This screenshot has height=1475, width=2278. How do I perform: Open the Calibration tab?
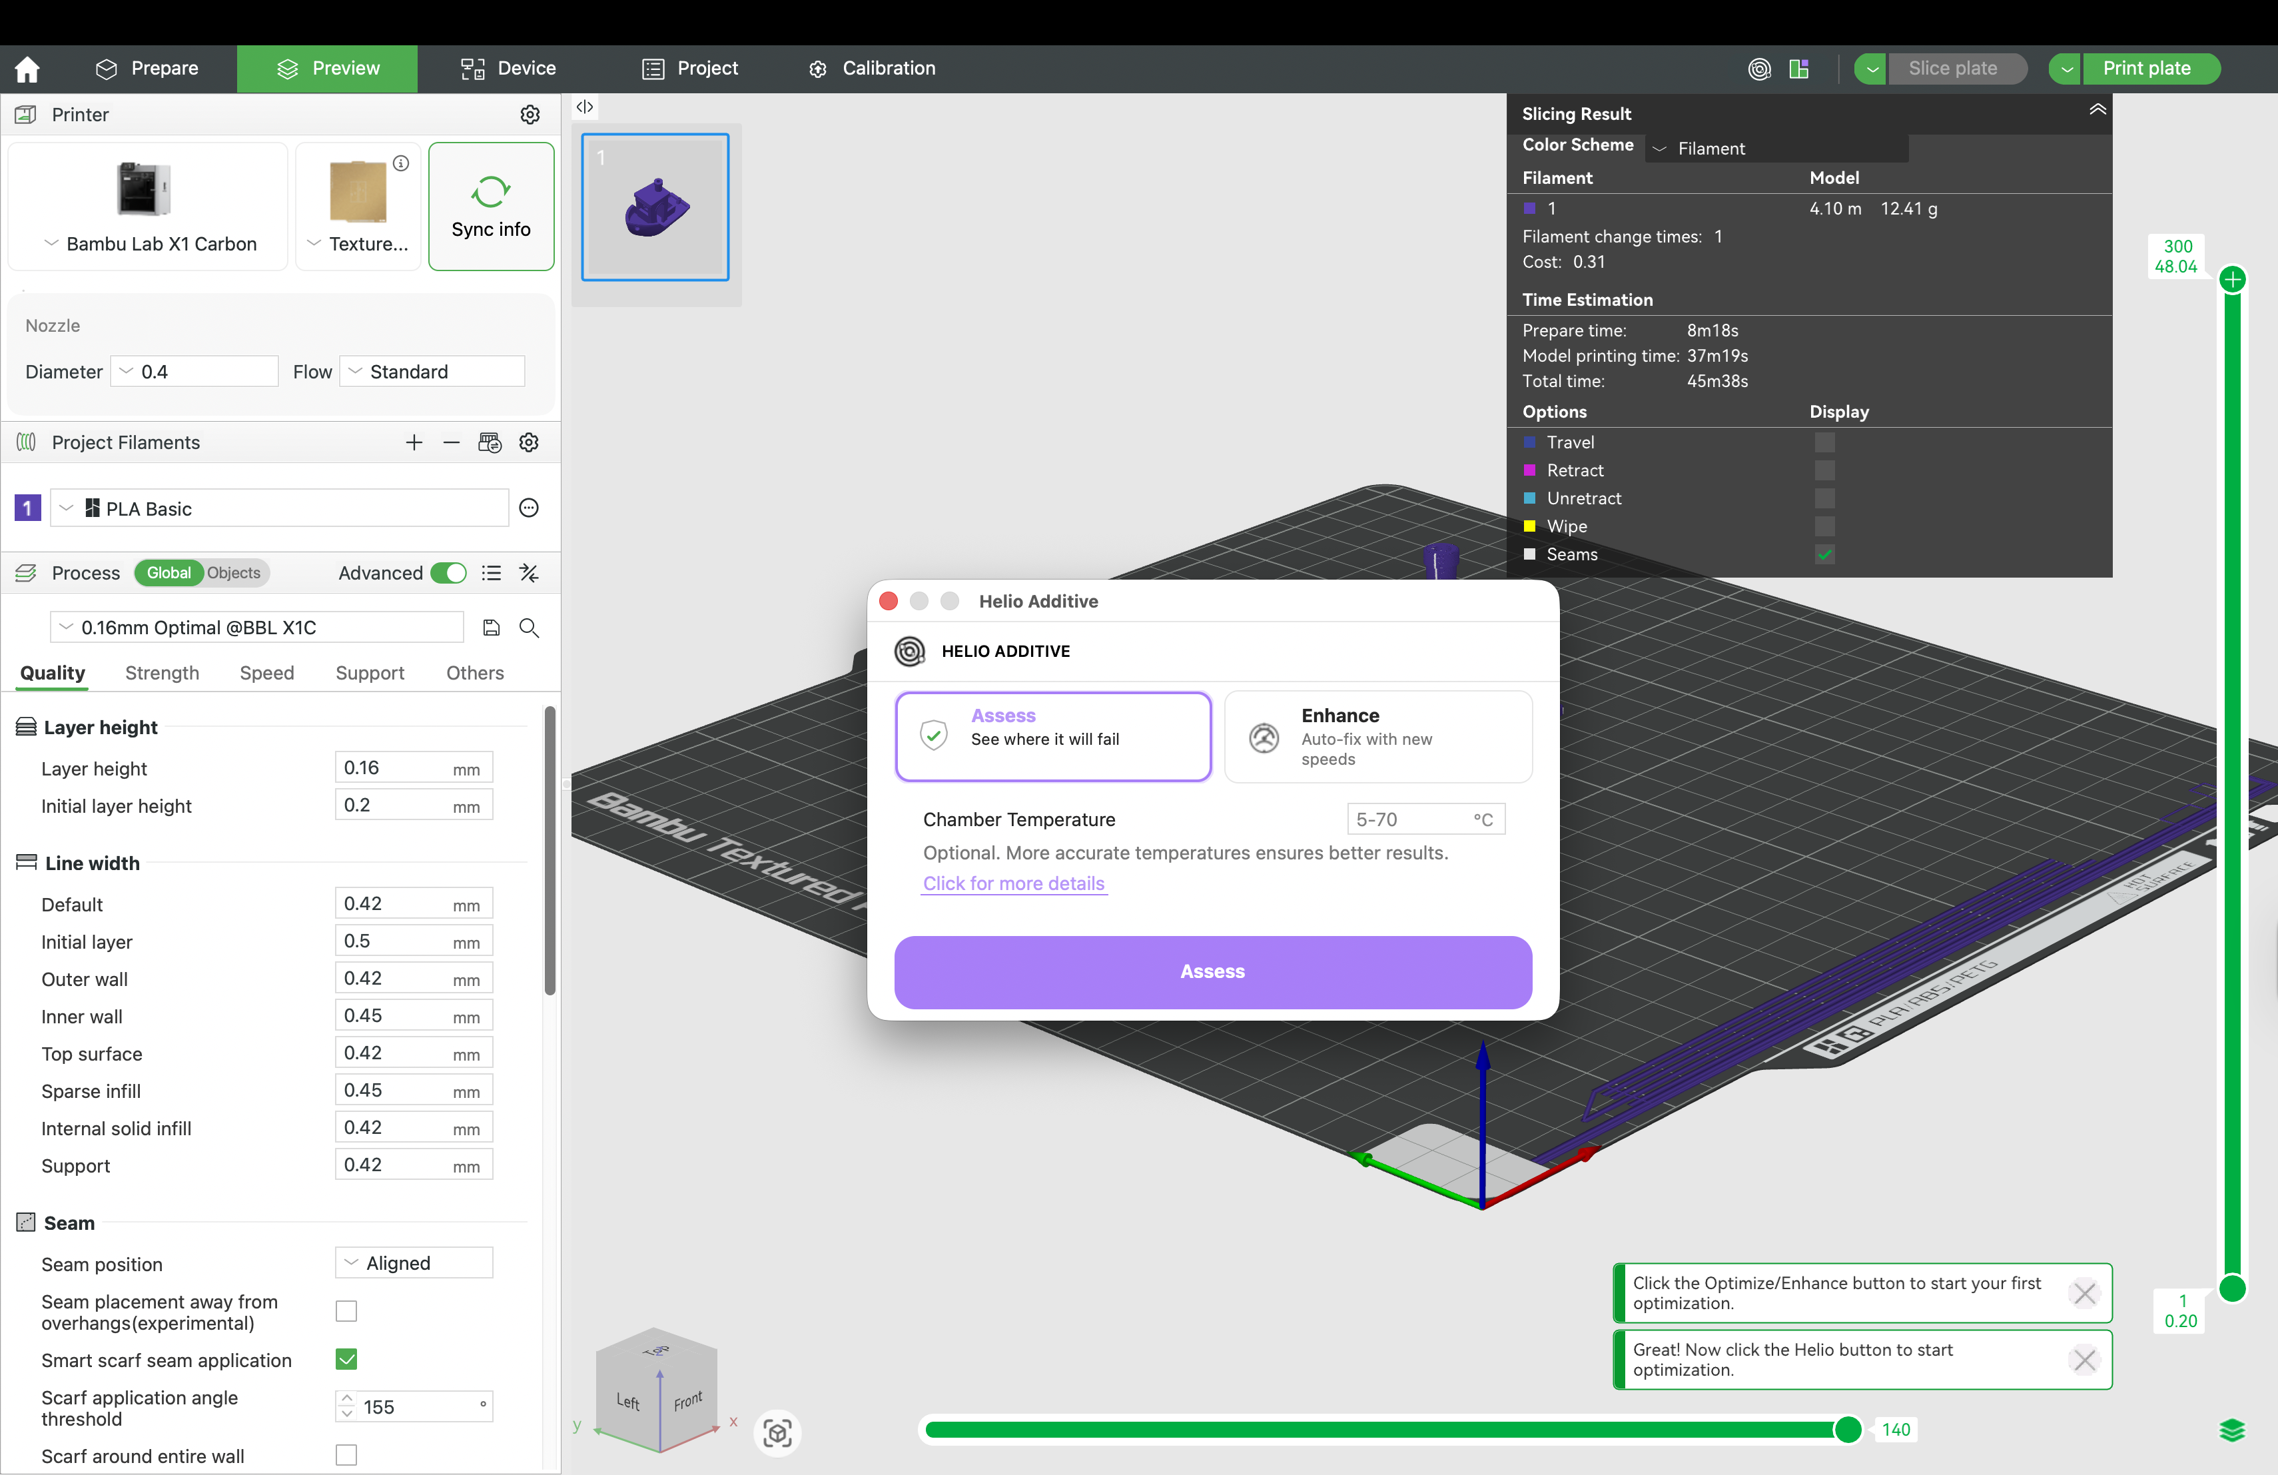[872, 69]
